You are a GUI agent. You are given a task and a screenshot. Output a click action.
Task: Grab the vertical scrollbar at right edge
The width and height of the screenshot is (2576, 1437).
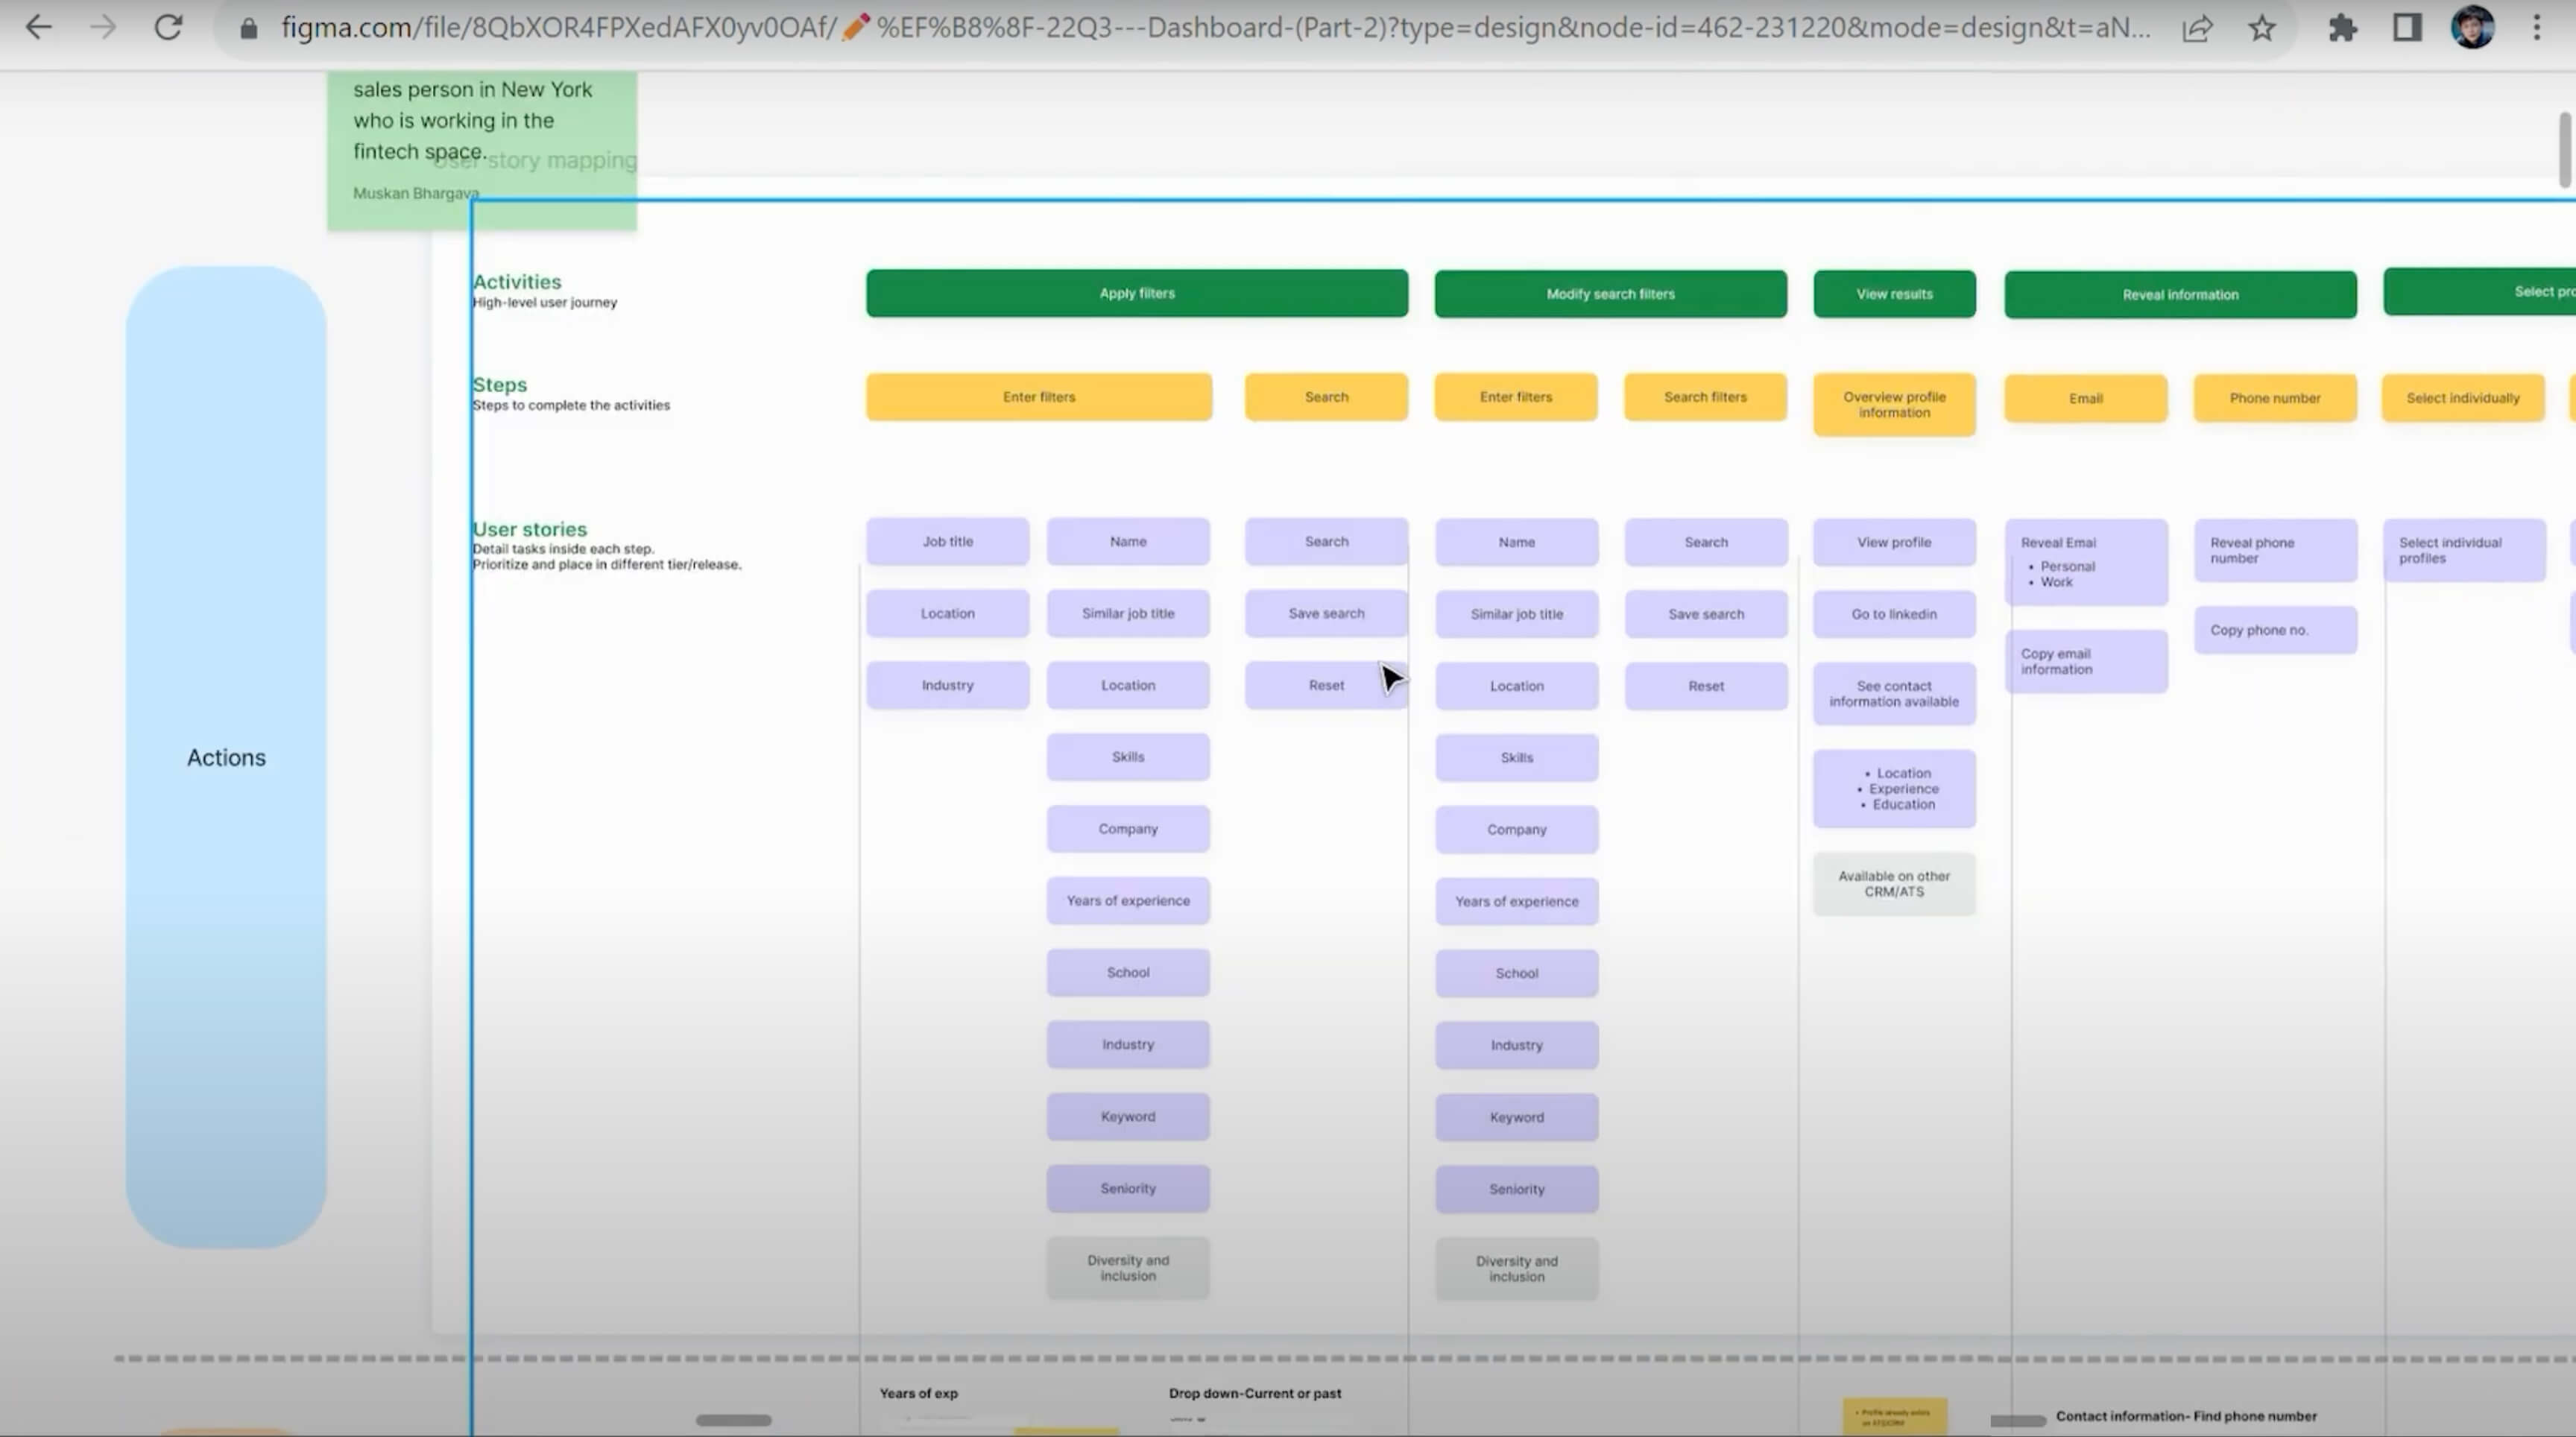[x=2565, y=150]
